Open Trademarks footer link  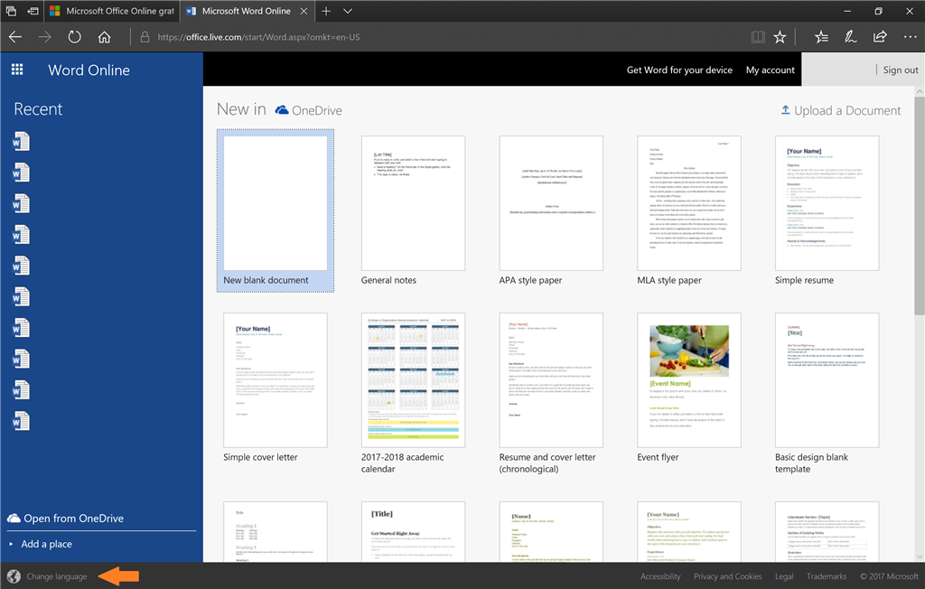(x=826, y=576)
